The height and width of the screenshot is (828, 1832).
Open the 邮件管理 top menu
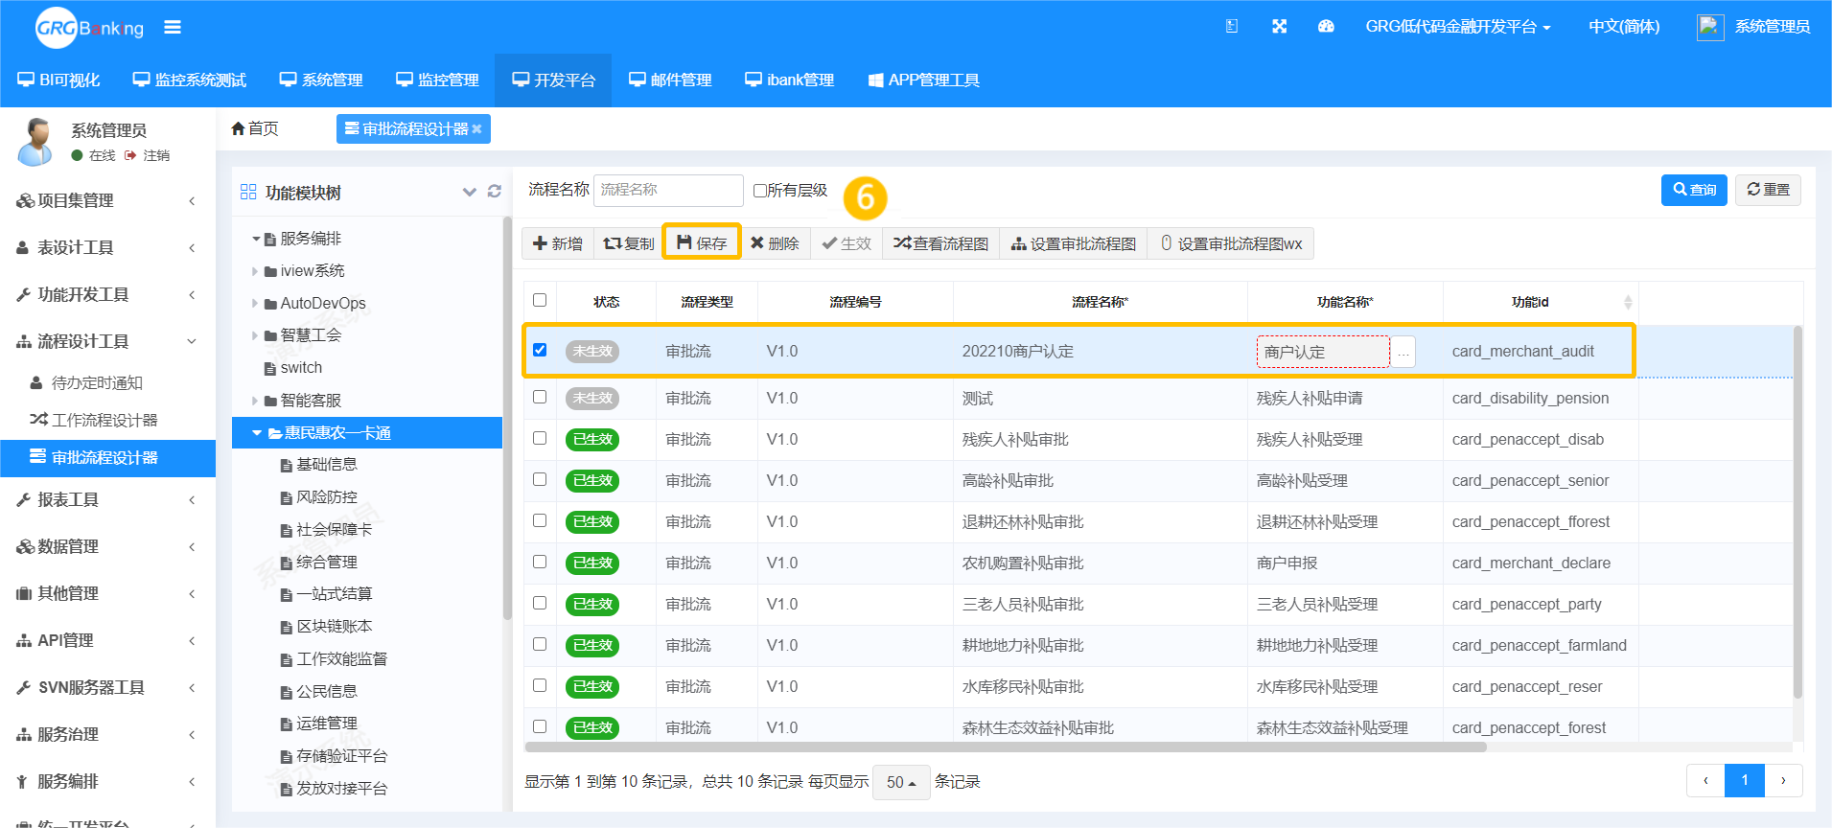pyautogui.click(x=670, y=80)
